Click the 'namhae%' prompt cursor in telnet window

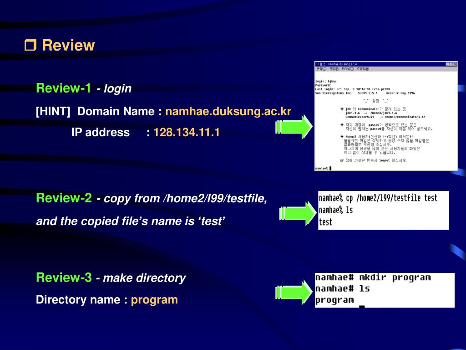(330, 169)
